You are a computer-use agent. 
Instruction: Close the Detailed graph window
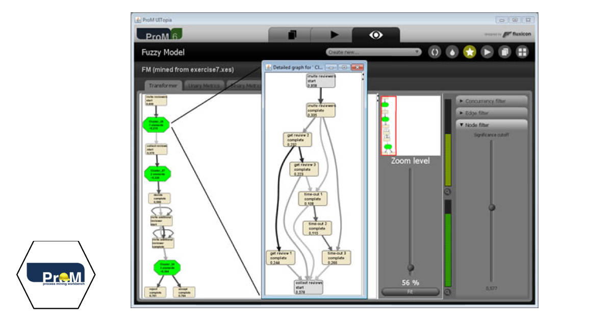point(358,67)
